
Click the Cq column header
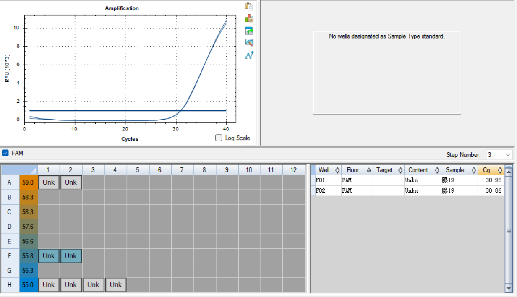(x=491, y=170)
